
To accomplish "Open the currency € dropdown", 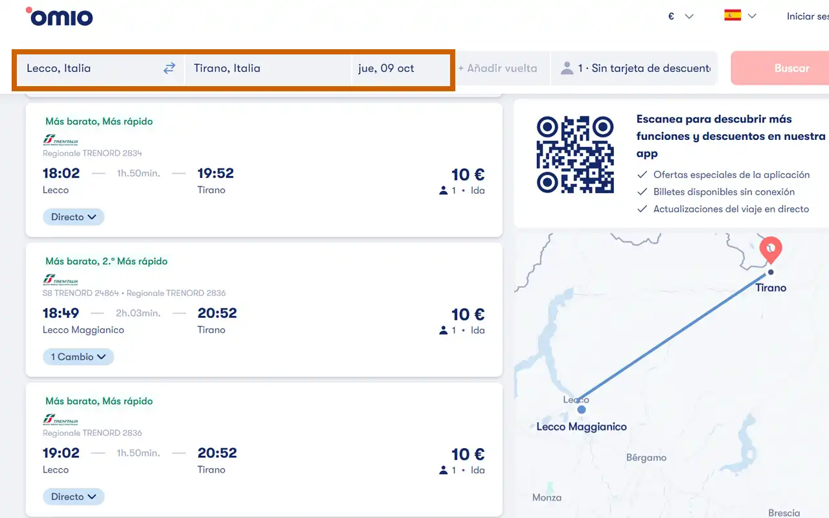I will [680, 16].
